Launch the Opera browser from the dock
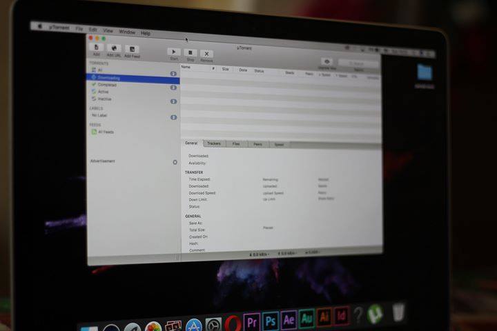497x331 pixels. coord(233,323)
